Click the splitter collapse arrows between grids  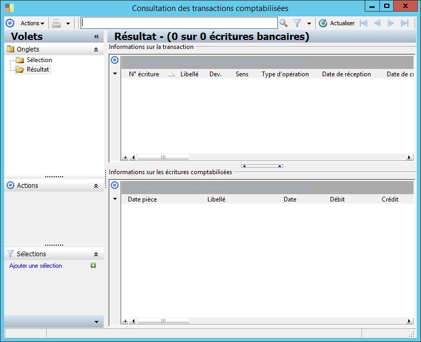click(x=262, y=166)
